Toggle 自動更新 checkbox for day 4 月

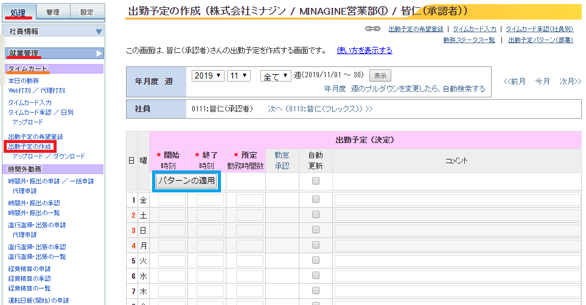pyautogui.click(x=316, y=245)
